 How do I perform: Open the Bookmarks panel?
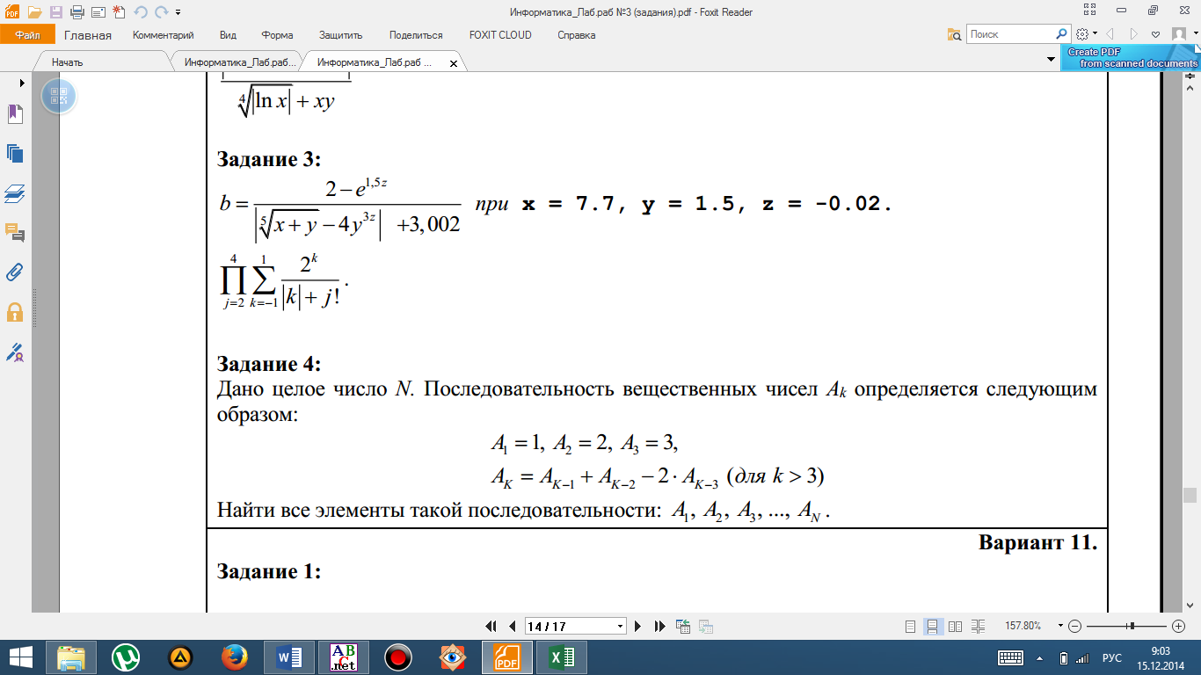click(14, 114)
